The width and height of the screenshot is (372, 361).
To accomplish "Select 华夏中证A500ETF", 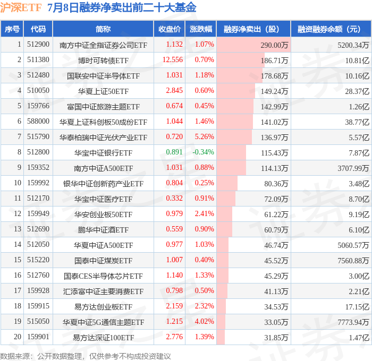I will pos(103,245).
